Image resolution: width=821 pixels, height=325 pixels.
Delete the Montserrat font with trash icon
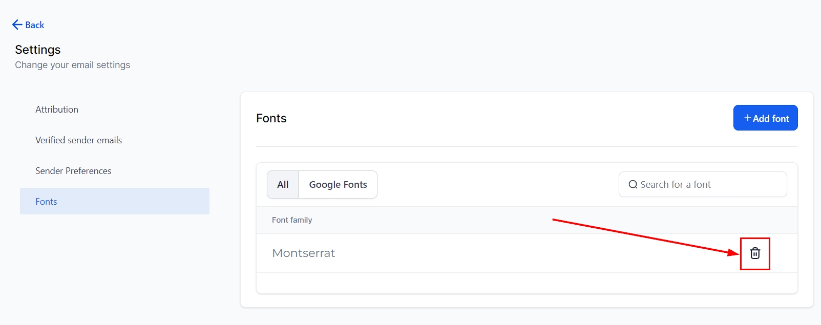(x=755, y=253)
